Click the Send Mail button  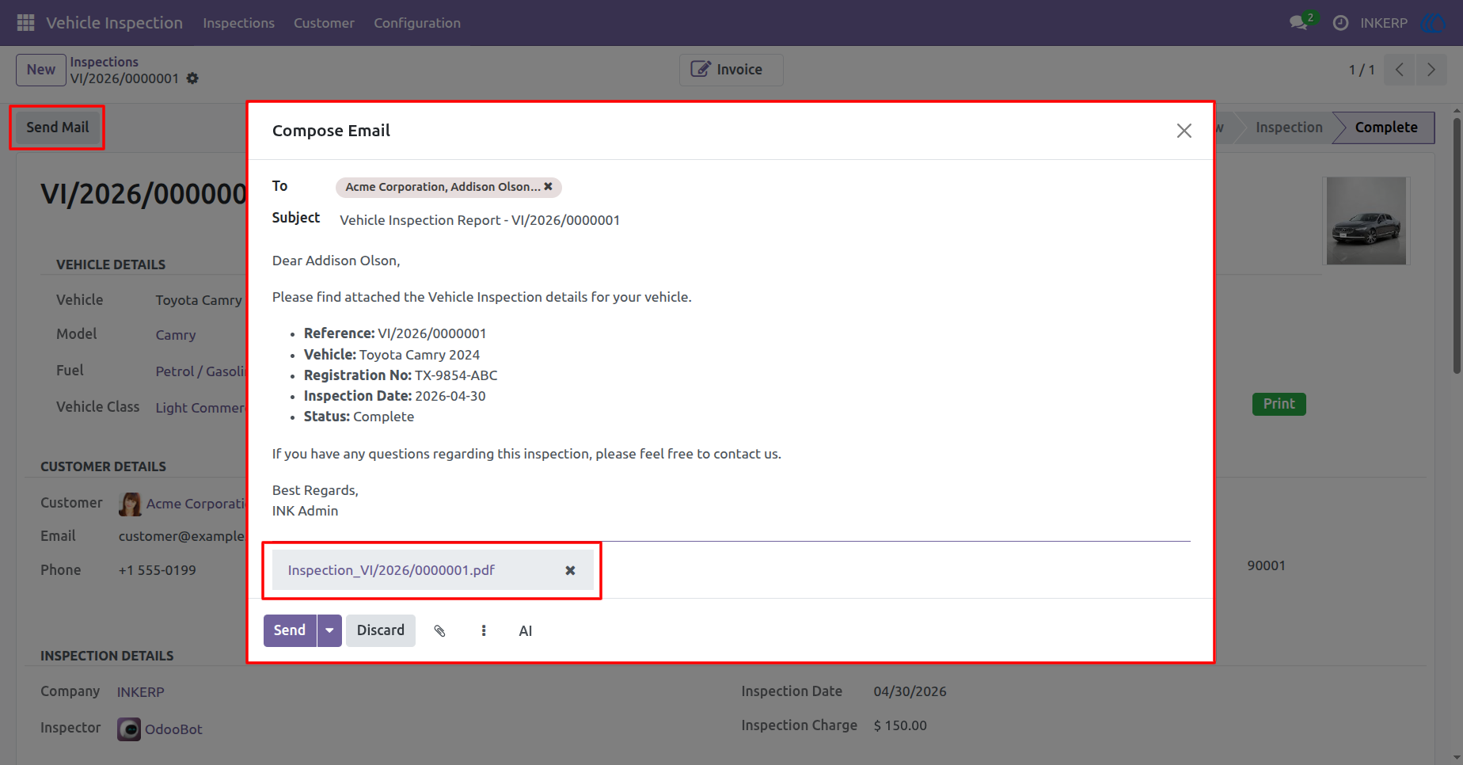[x=58, y=127]
